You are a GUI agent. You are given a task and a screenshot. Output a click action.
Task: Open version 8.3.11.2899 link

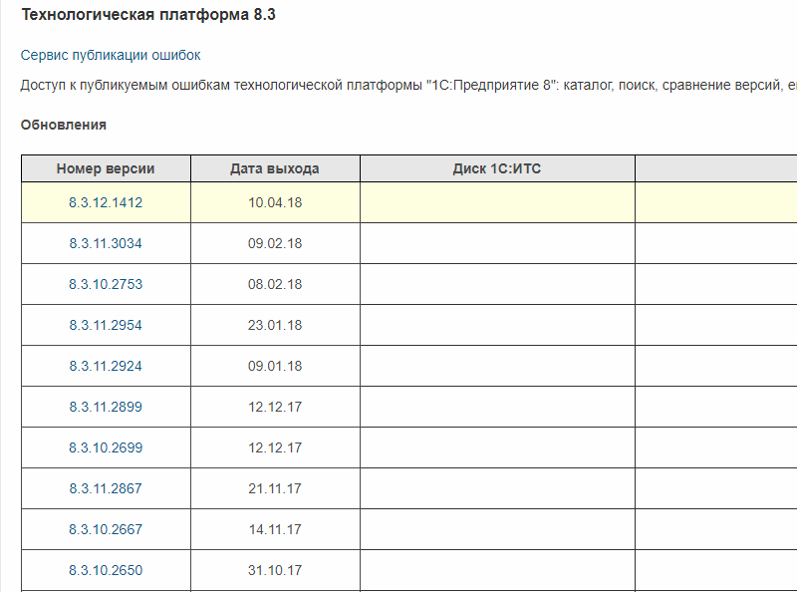(x=106, y=407)
